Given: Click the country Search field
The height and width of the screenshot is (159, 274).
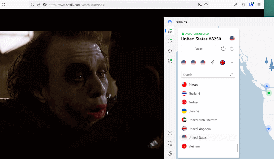Looking at the screenshot, I should coord(208,75).
